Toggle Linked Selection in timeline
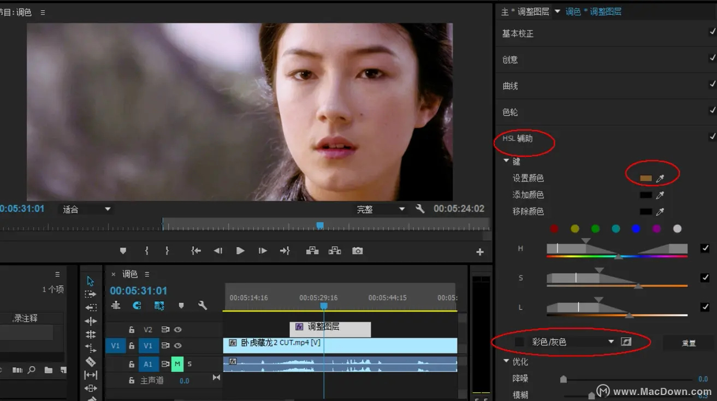Image resolution: width=717 pixels, height=401 pixels. click(159, 305)
